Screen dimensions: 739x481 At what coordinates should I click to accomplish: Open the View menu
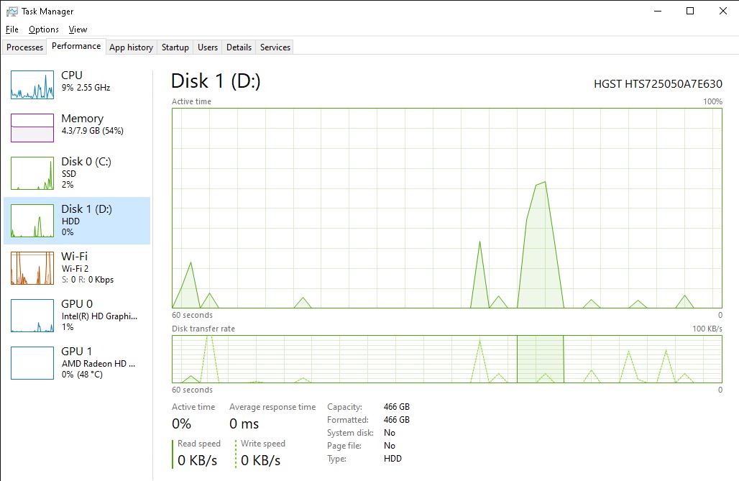[78, 29]
